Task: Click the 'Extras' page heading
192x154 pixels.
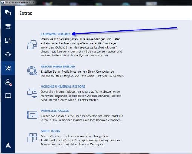Action: 26,13
